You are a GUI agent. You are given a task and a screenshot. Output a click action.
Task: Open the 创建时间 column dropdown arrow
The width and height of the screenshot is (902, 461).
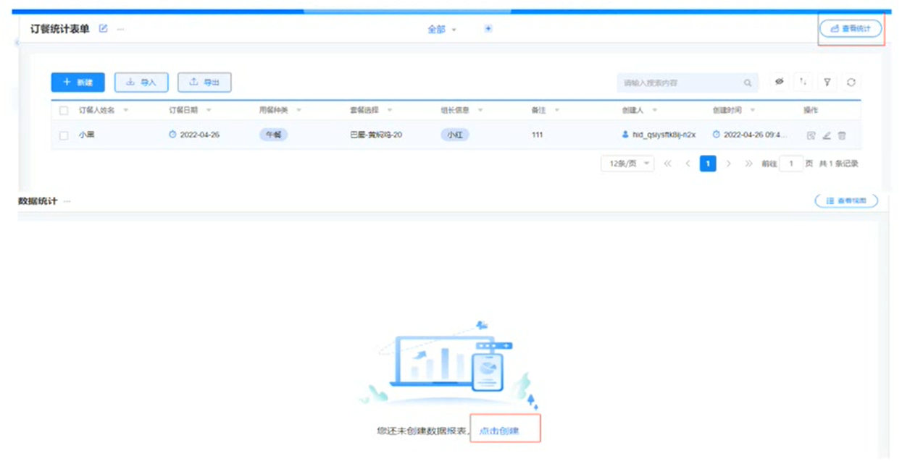coord(753,110)
